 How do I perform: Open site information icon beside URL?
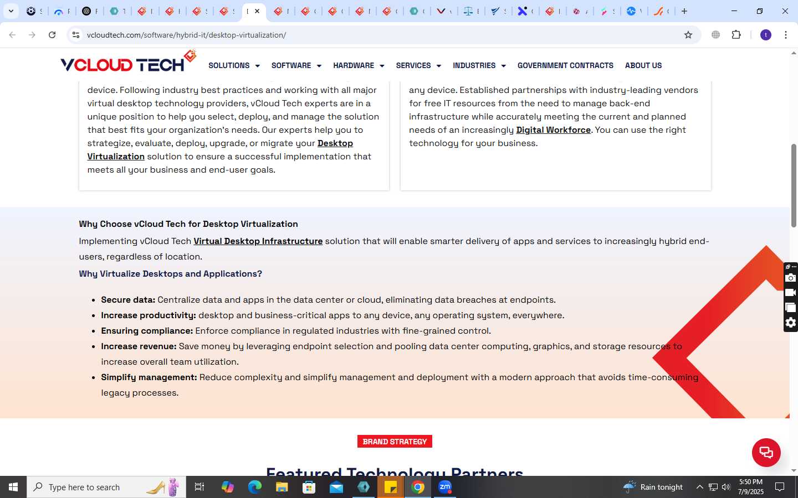(76, 35)
